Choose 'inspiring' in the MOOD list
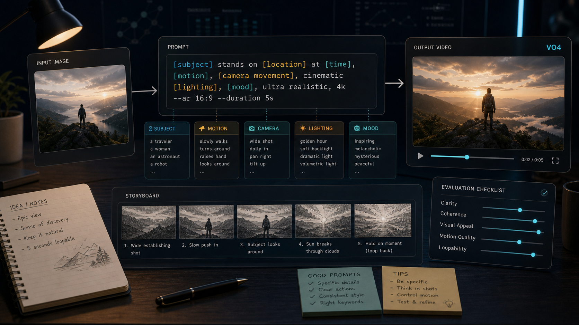Screen dimensions: 579x325 364,141
